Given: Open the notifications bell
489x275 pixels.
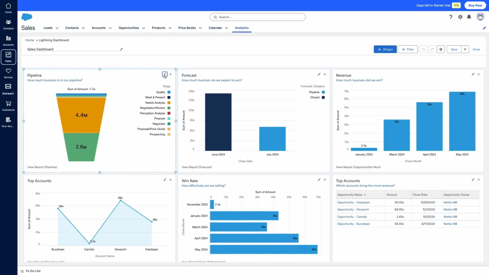Looking at the screenshot, I should pyautogui.click(x=469, y=17).
